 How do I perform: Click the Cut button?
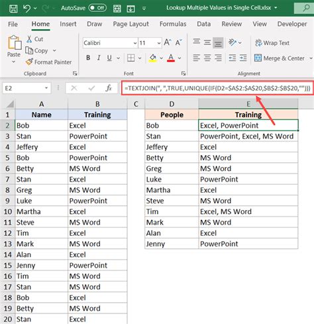pyautogui.click(x=34, y=39)
